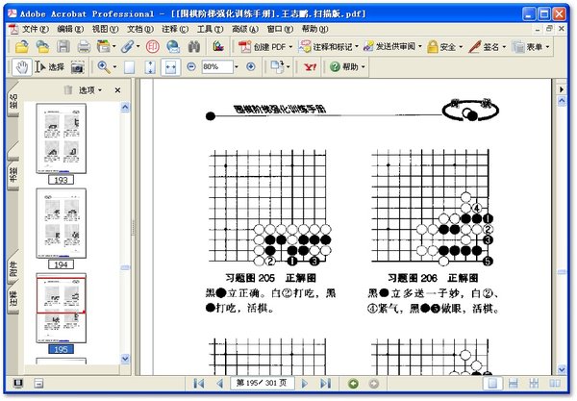
Task: Toggle the Fit Width view icon
Action: coord(170,67)
